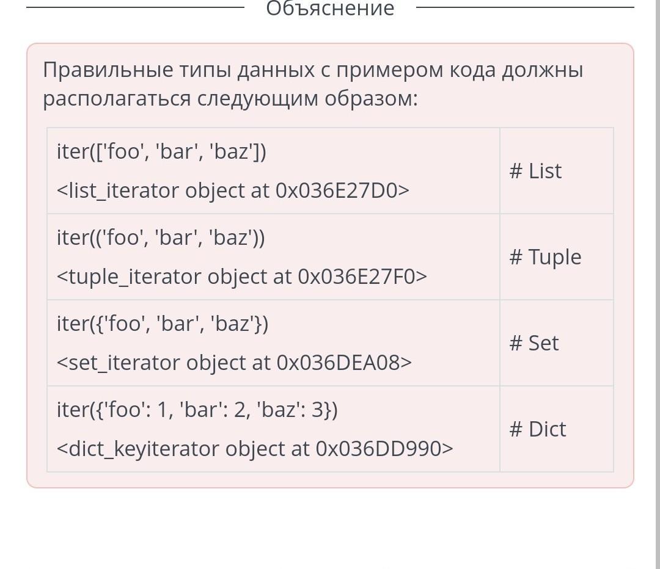660x569 pixels.
Task: Select the iter(['foo', 'bar', 'baz']) list code line
Action: tap(161, 152)
